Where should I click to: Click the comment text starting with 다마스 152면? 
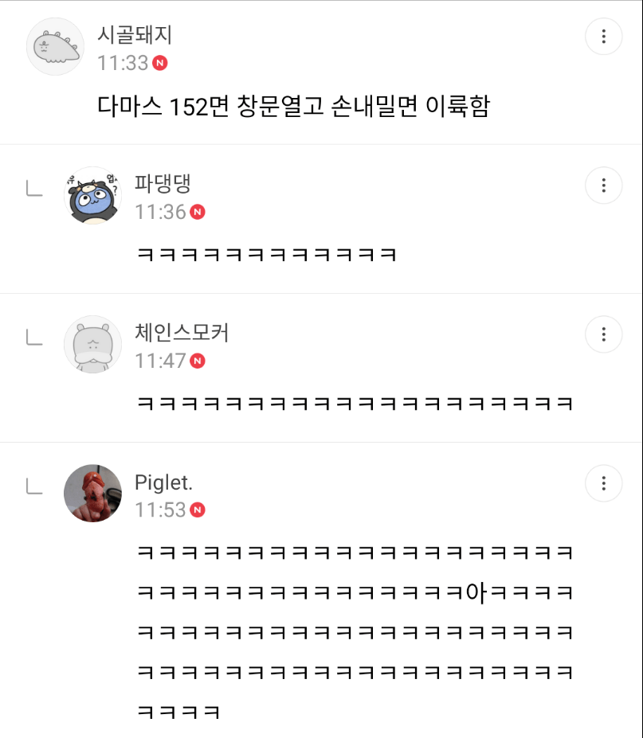[292, 106]
